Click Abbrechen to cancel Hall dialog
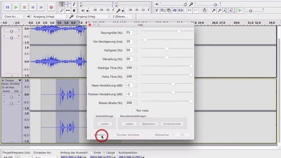281x158 pixels. coord(162,135)
